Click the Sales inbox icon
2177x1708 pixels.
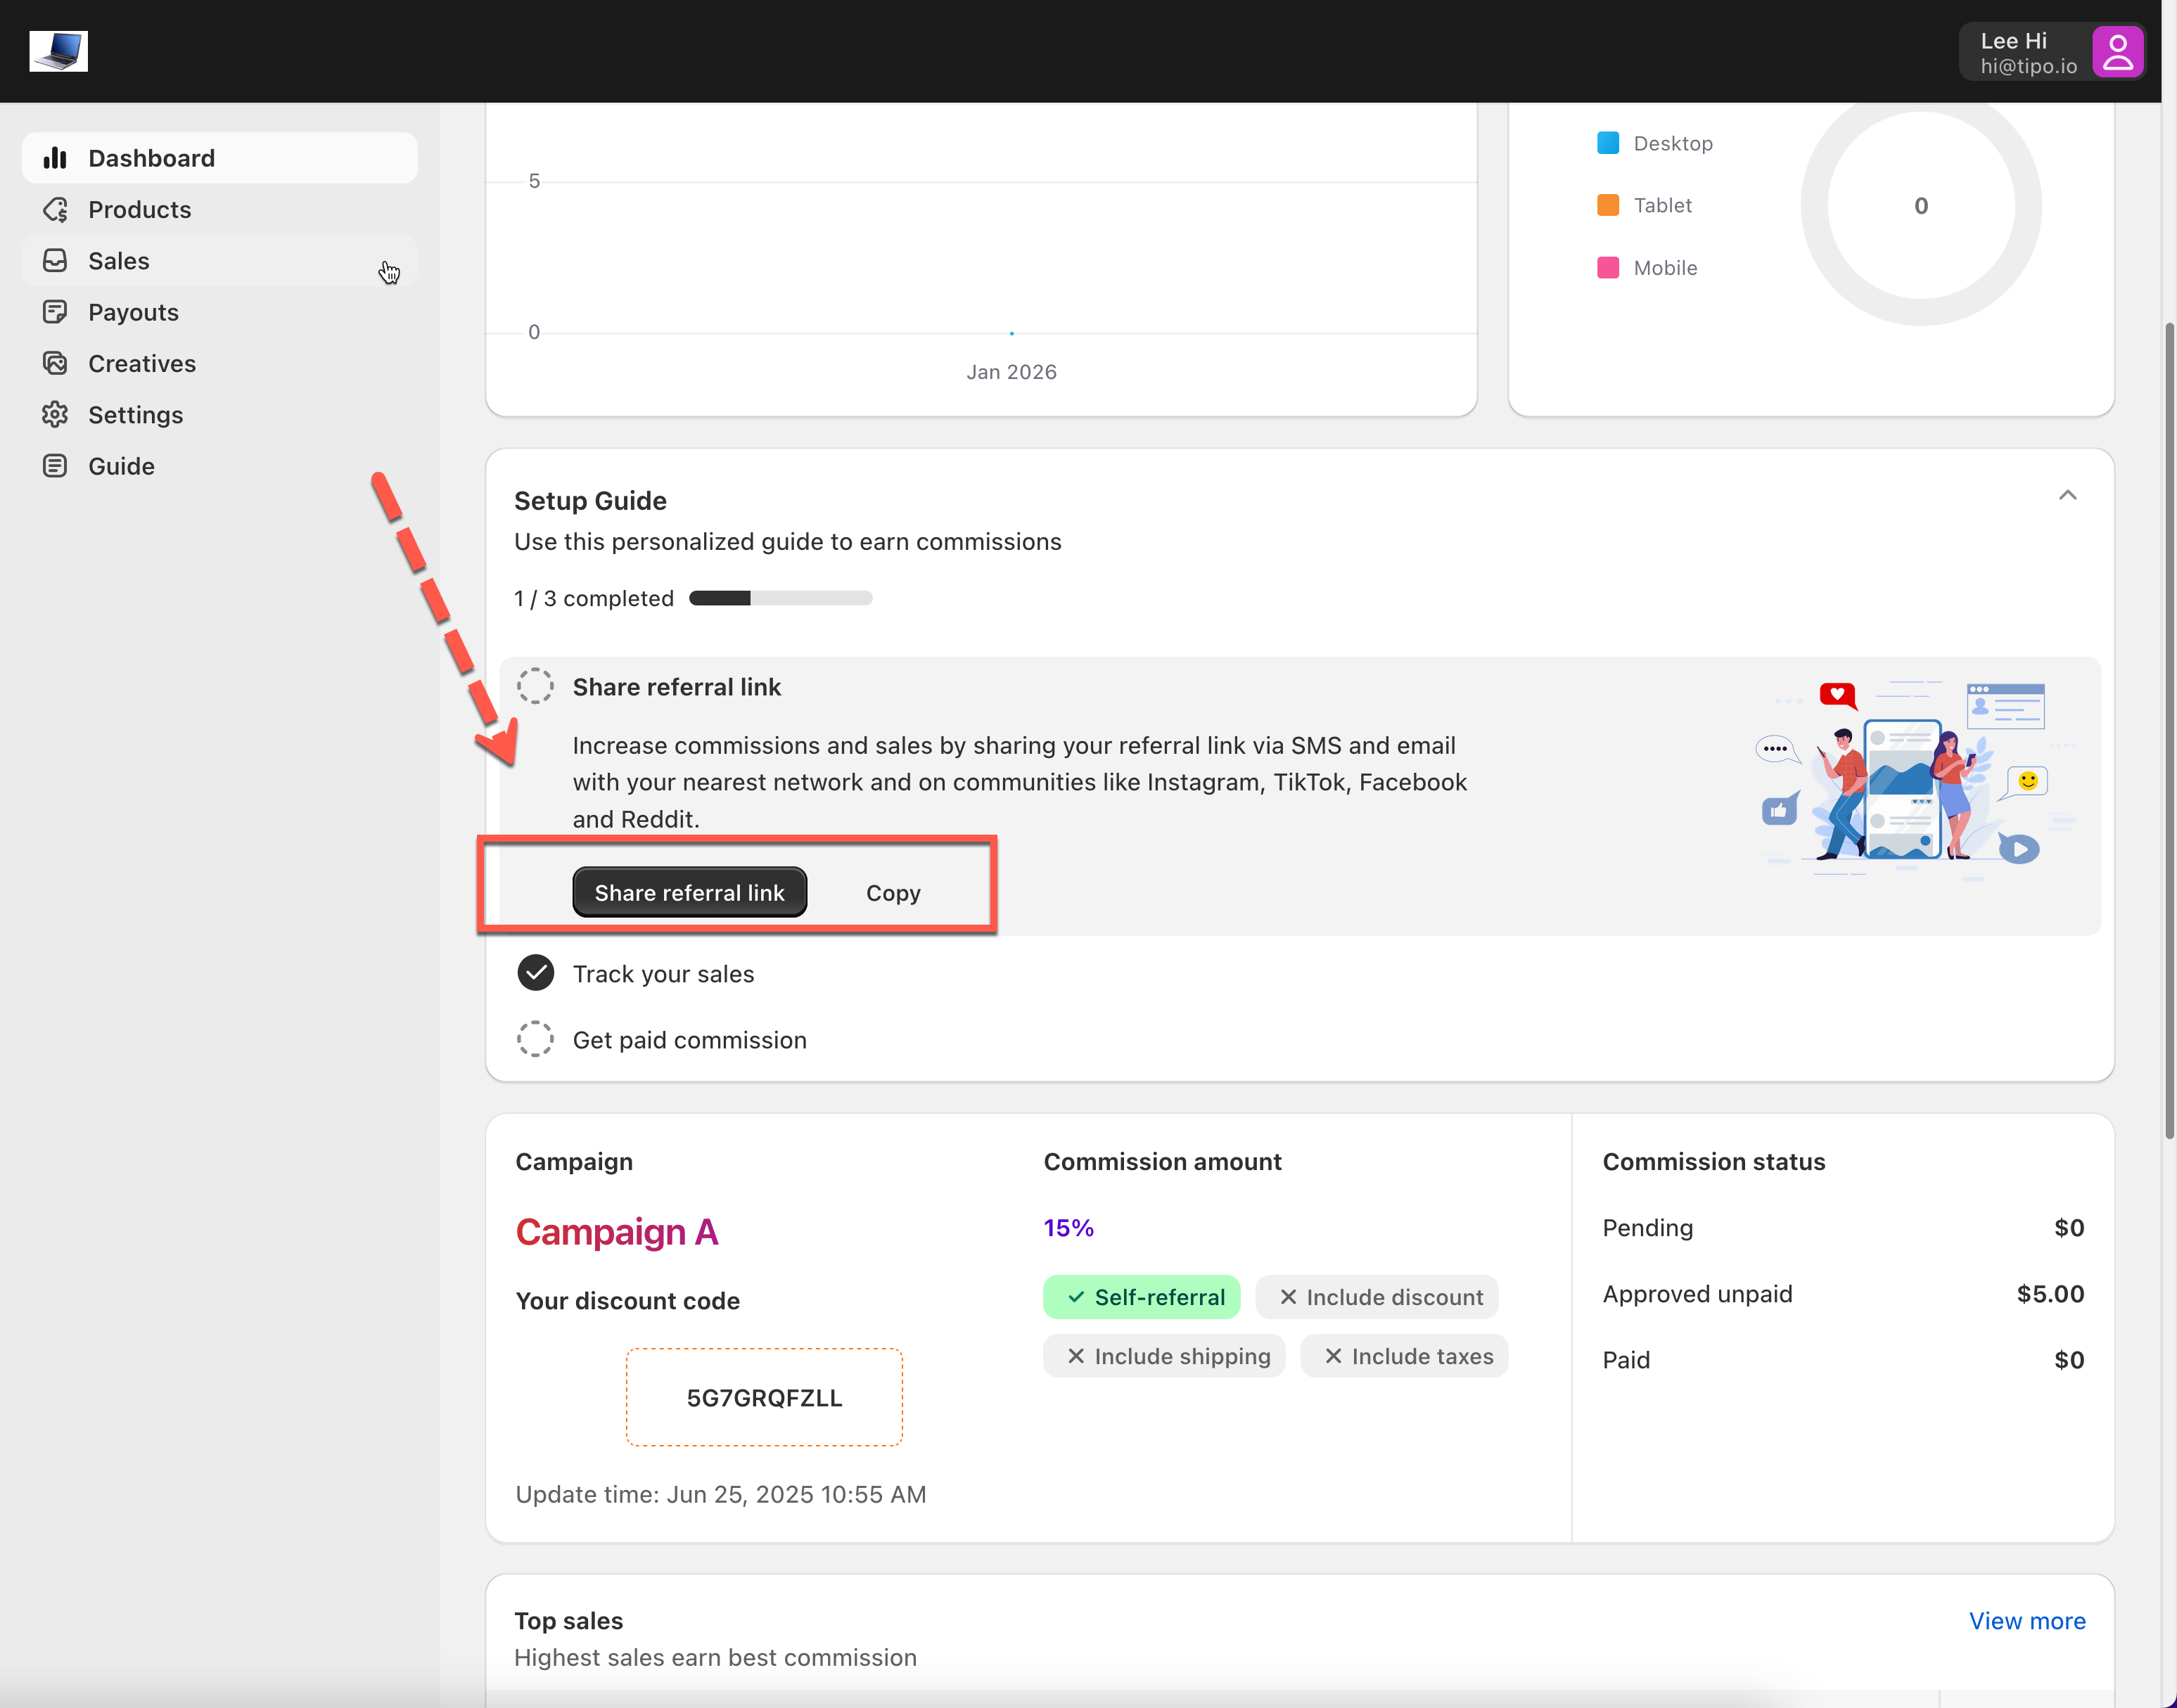tap(55, 261)
